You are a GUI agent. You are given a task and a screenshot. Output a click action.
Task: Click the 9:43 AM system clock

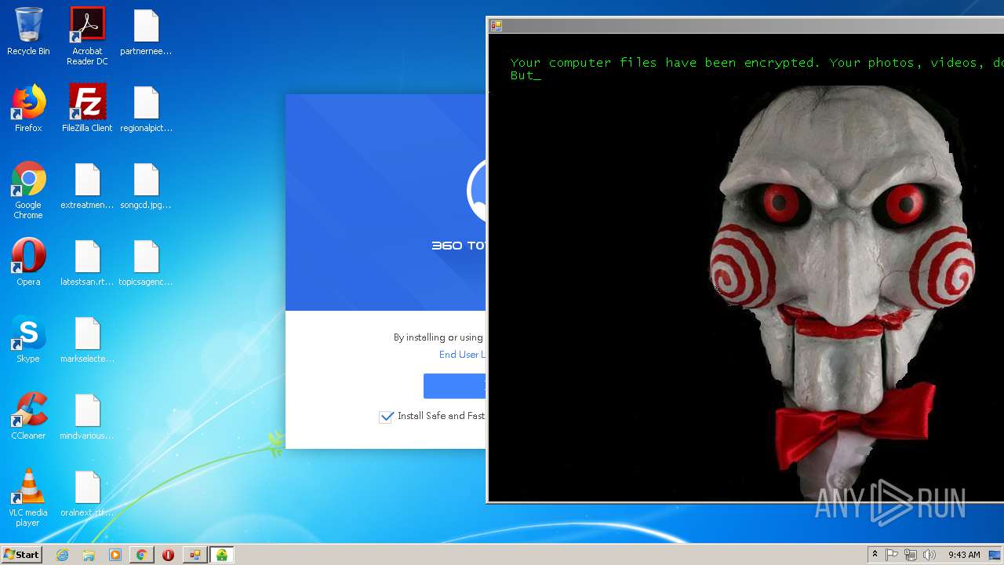click(x=964, y=555)
